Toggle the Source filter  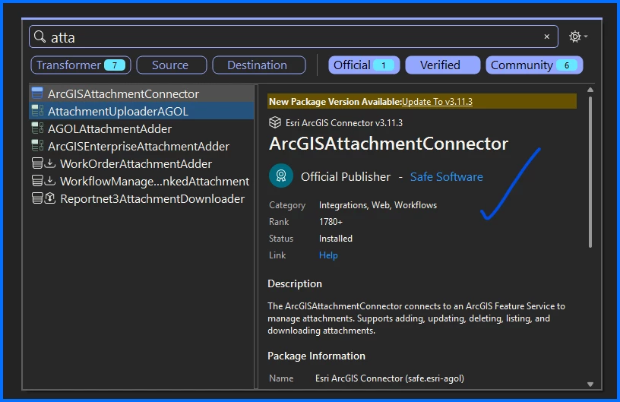point(171,65)
